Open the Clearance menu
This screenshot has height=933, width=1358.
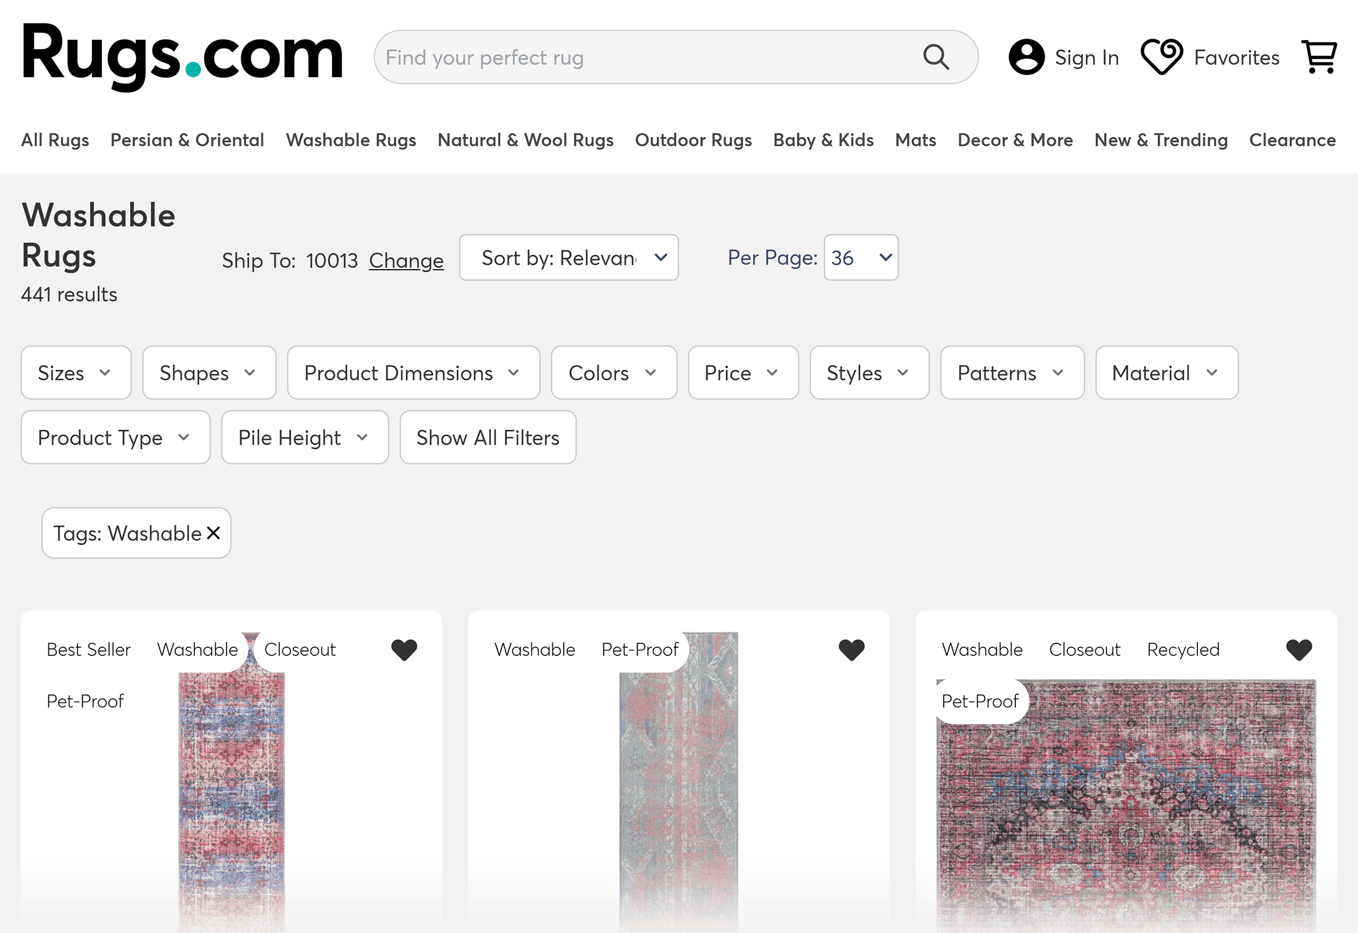coord(1292,140)
